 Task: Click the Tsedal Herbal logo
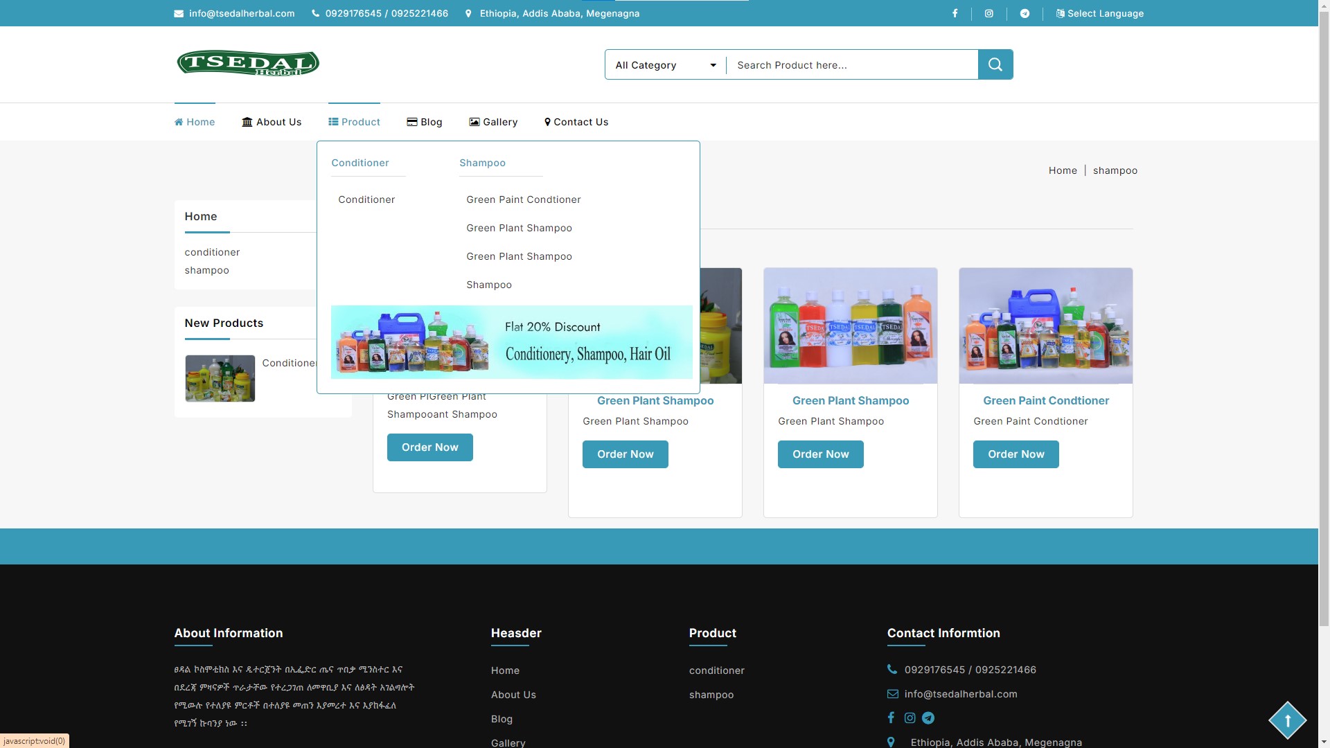248,63
